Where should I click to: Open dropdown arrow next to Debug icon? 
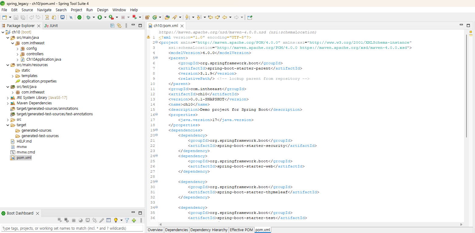94,17
